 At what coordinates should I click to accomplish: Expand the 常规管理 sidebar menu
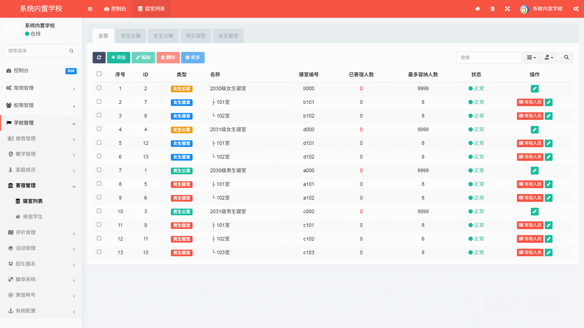pos(41,88)
